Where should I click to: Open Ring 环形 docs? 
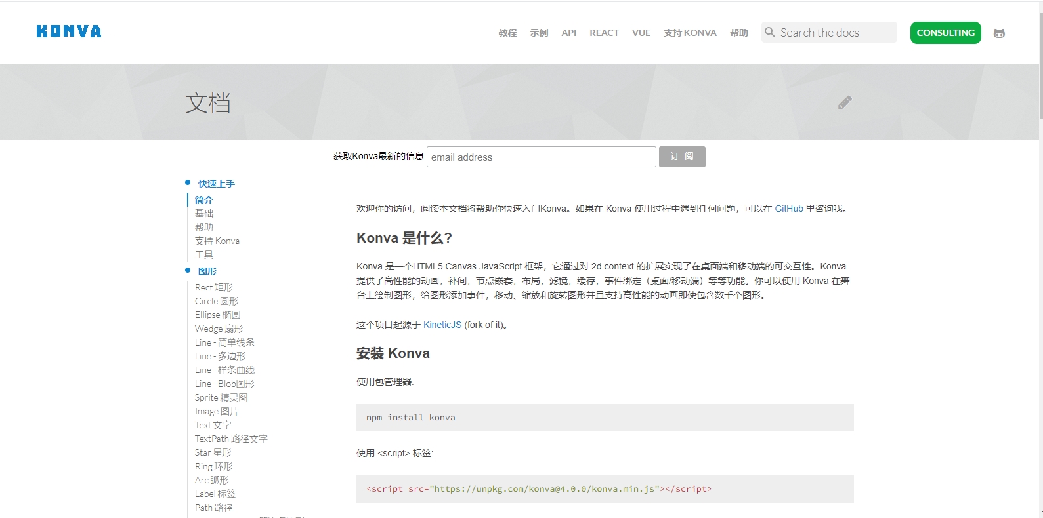[x=214, y=466]
